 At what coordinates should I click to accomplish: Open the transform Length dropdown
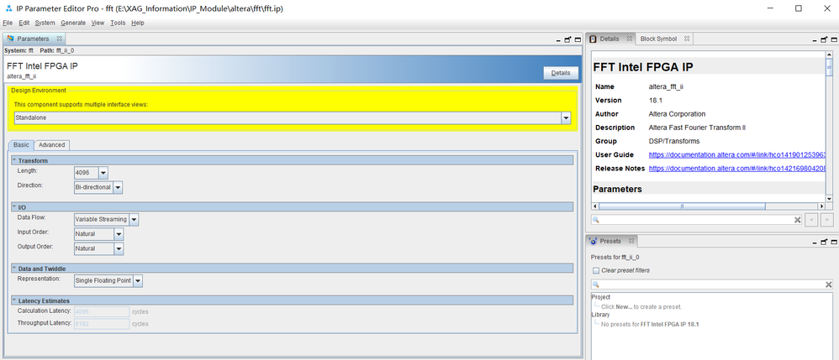103,173
